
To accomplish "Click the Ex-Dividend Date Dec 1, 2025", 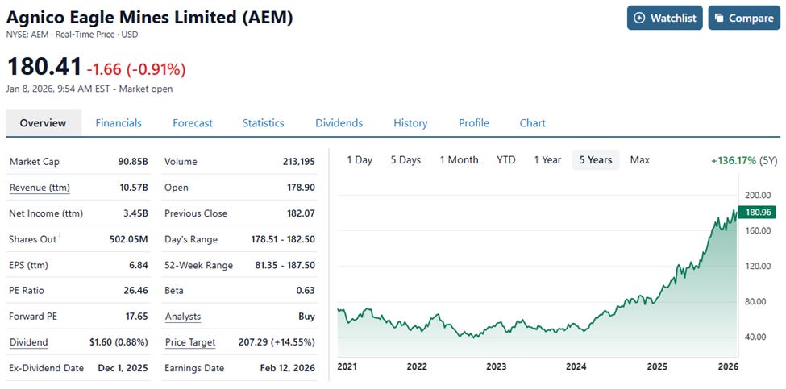I will pos(123,368).
